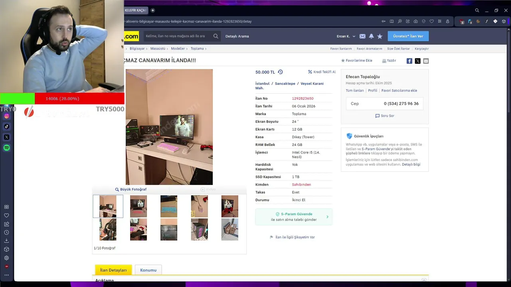Open X/Twitter in the browser sidebar
The image size is (511, 287).
tap(6, 137)
